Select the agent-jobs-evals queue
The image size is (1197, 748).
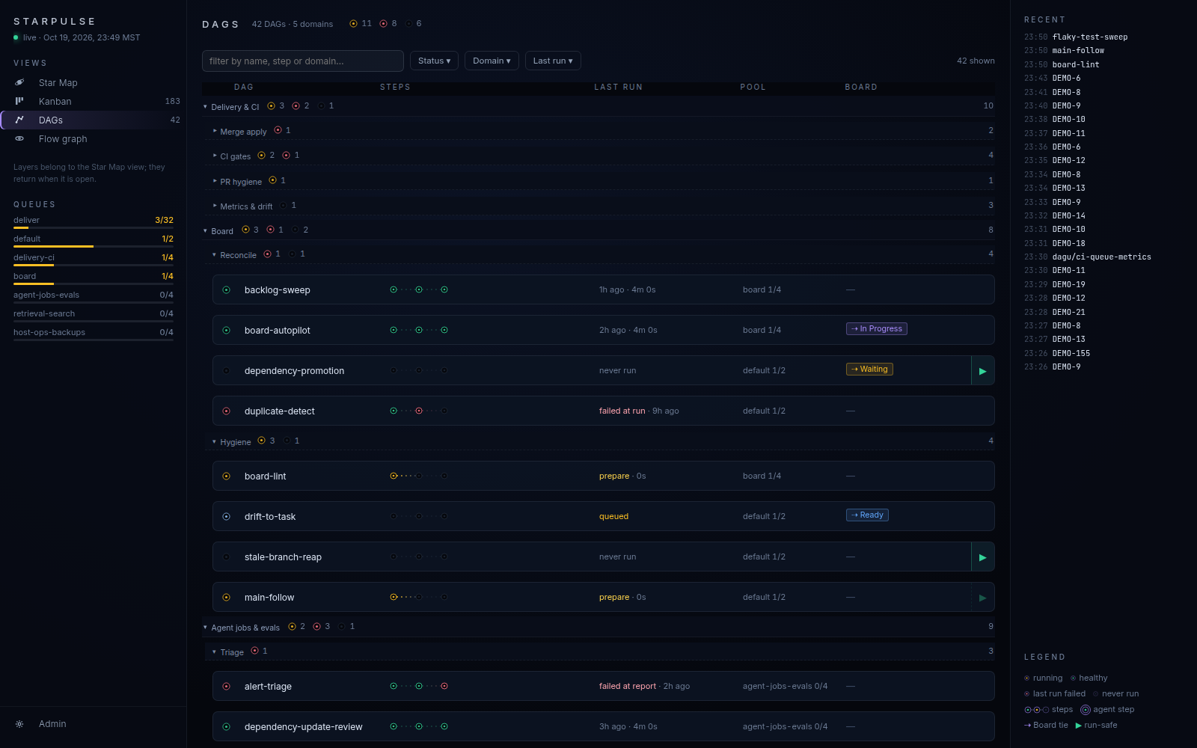pyautogui.click(x=94, y=297)
